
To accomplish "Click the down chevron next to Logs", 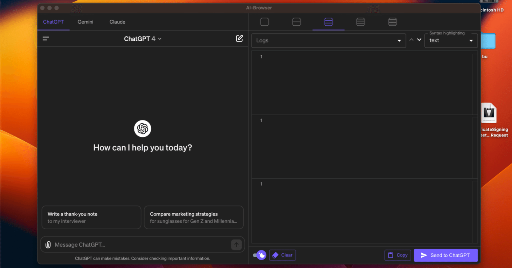I will click(419, 40).
